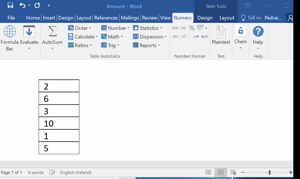Click English (Ireland) language button
The width and height of the screenshot is (300, 179).
76,172
